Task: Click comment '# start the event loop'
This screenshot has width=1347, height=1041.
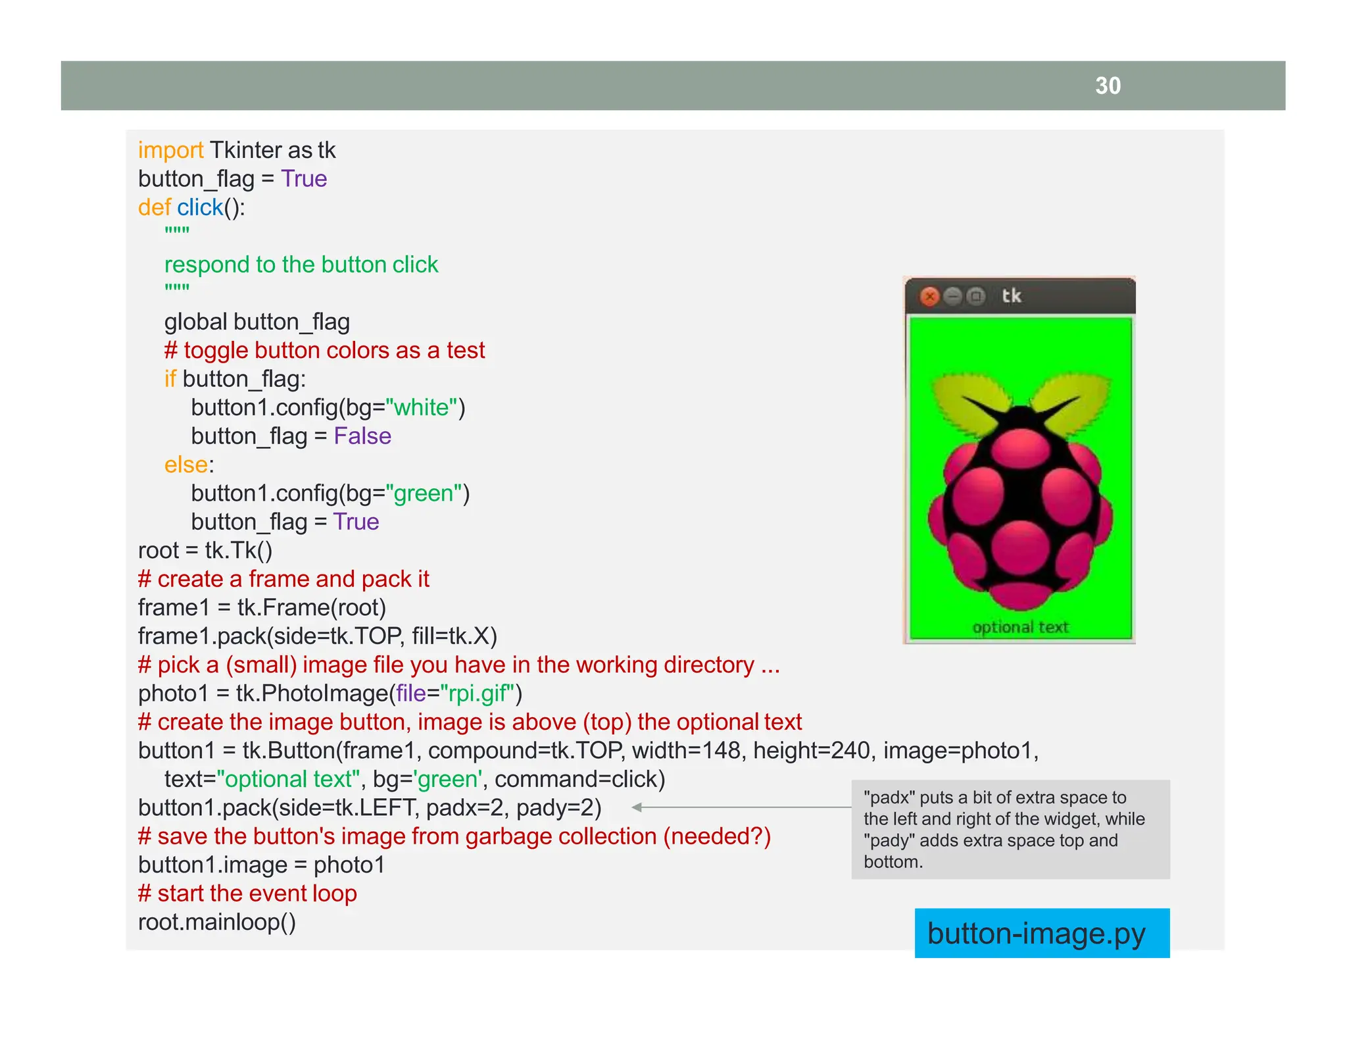Action: coord(247,894)
